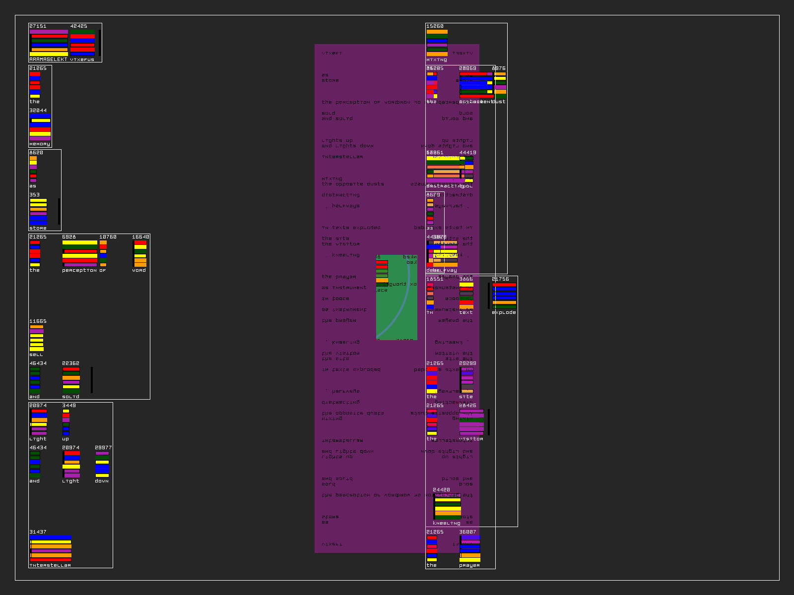Click 'in texts exploded' line in poem
The image size is (794, 595).
click(x=351, y=228)
